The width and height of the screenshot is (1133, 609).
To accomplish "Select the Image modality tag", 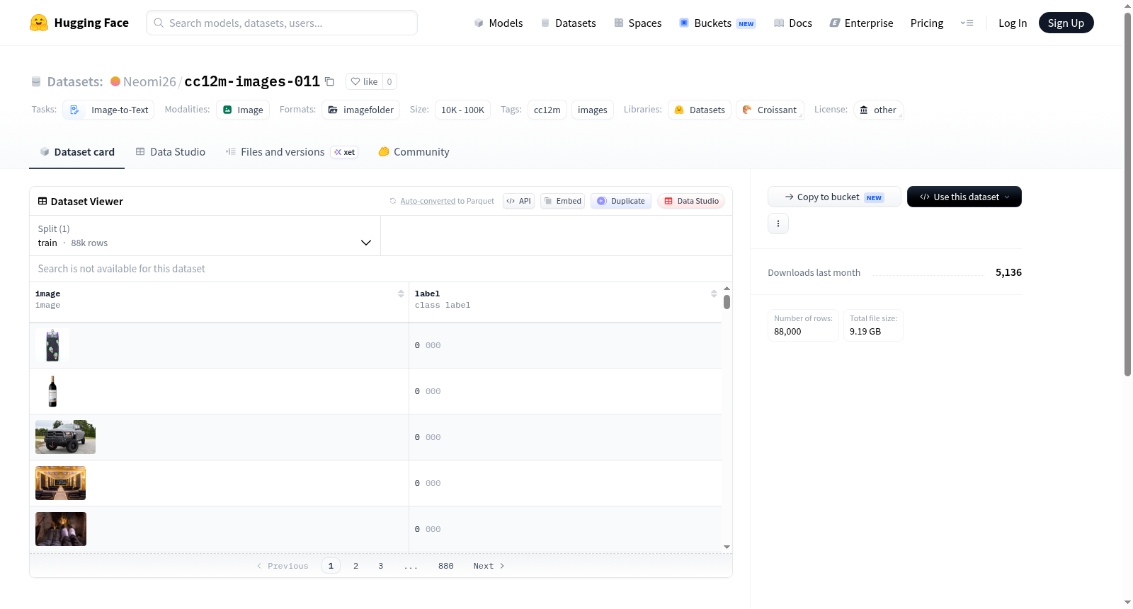I will (243, 110).
